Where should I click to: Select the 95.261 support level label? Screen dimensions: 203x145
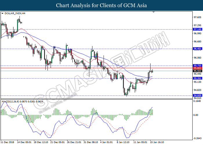click(x=197, y=78)
